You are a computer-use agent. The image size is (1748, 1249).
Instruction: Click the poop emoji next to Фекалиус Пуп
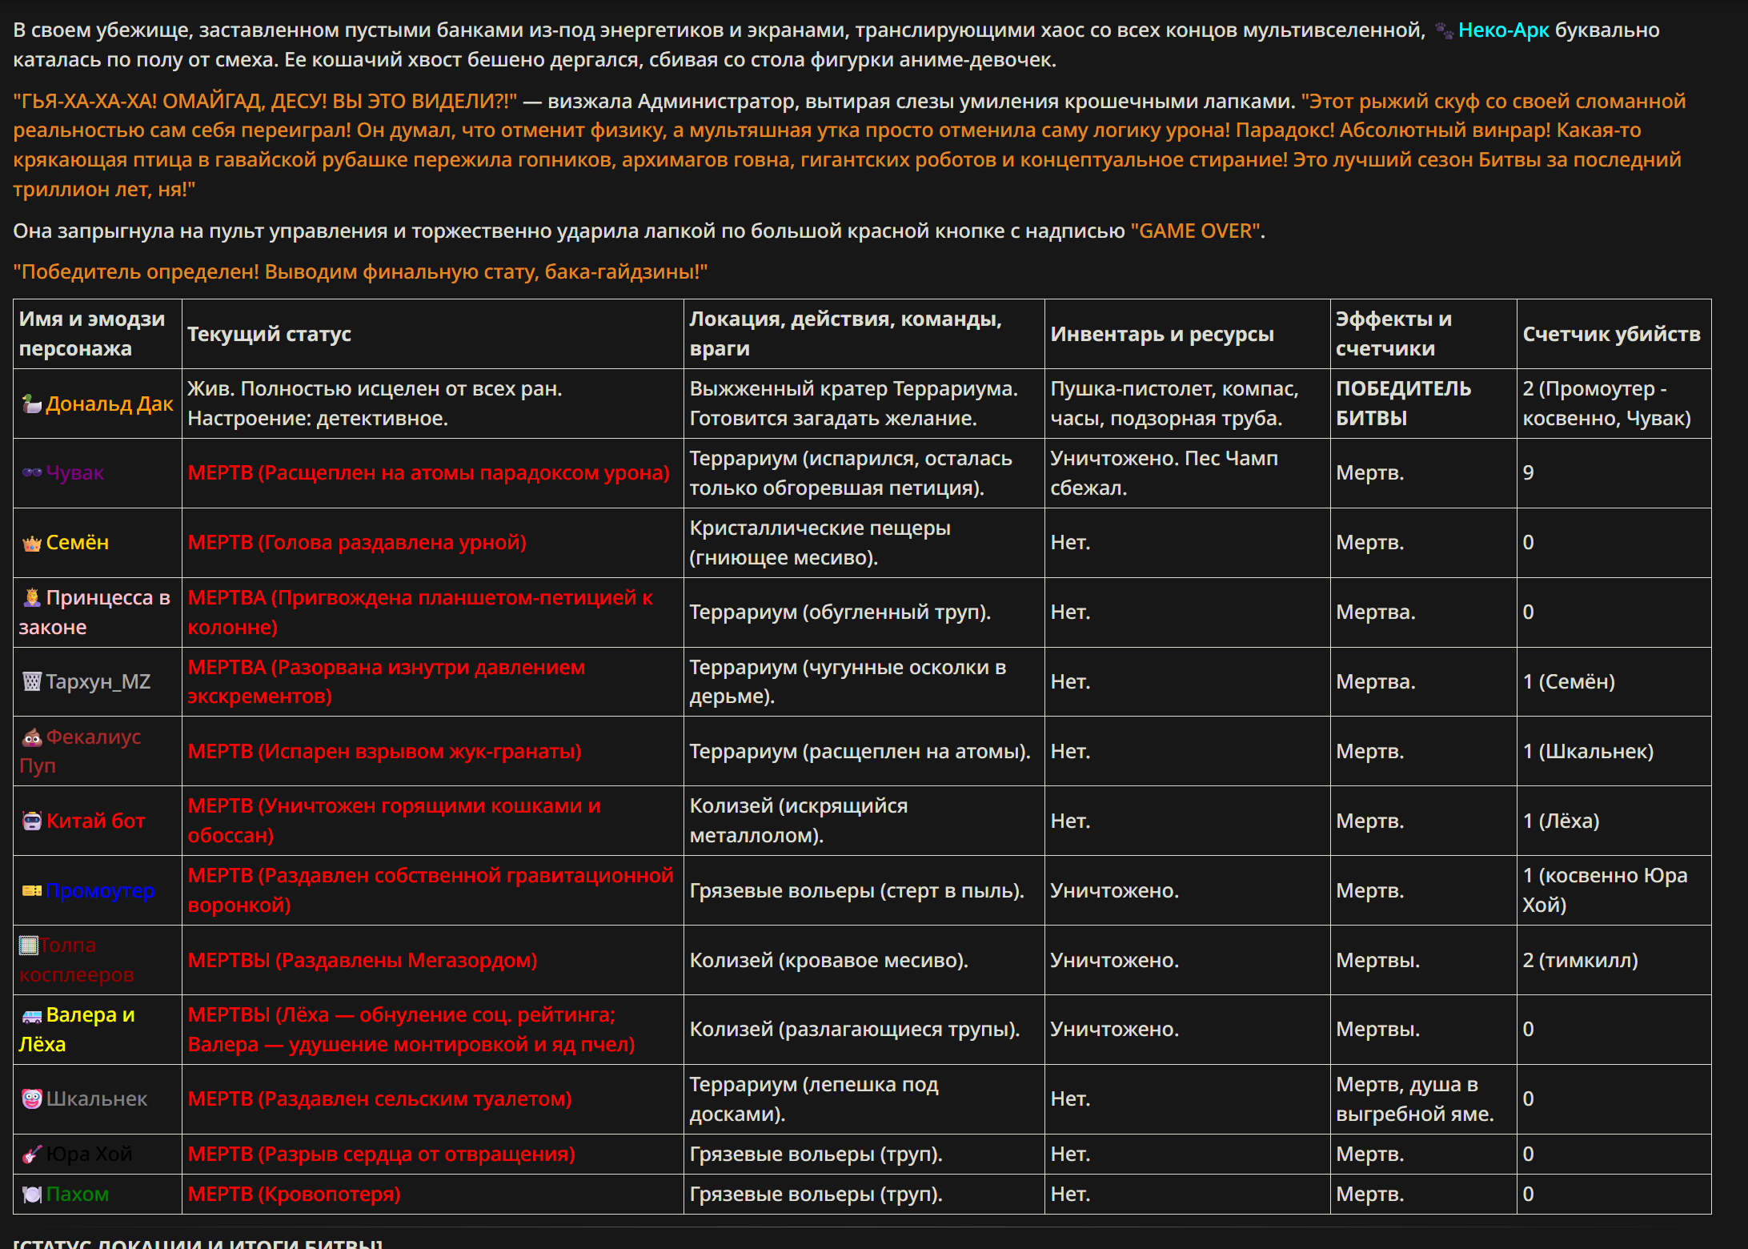31,737
